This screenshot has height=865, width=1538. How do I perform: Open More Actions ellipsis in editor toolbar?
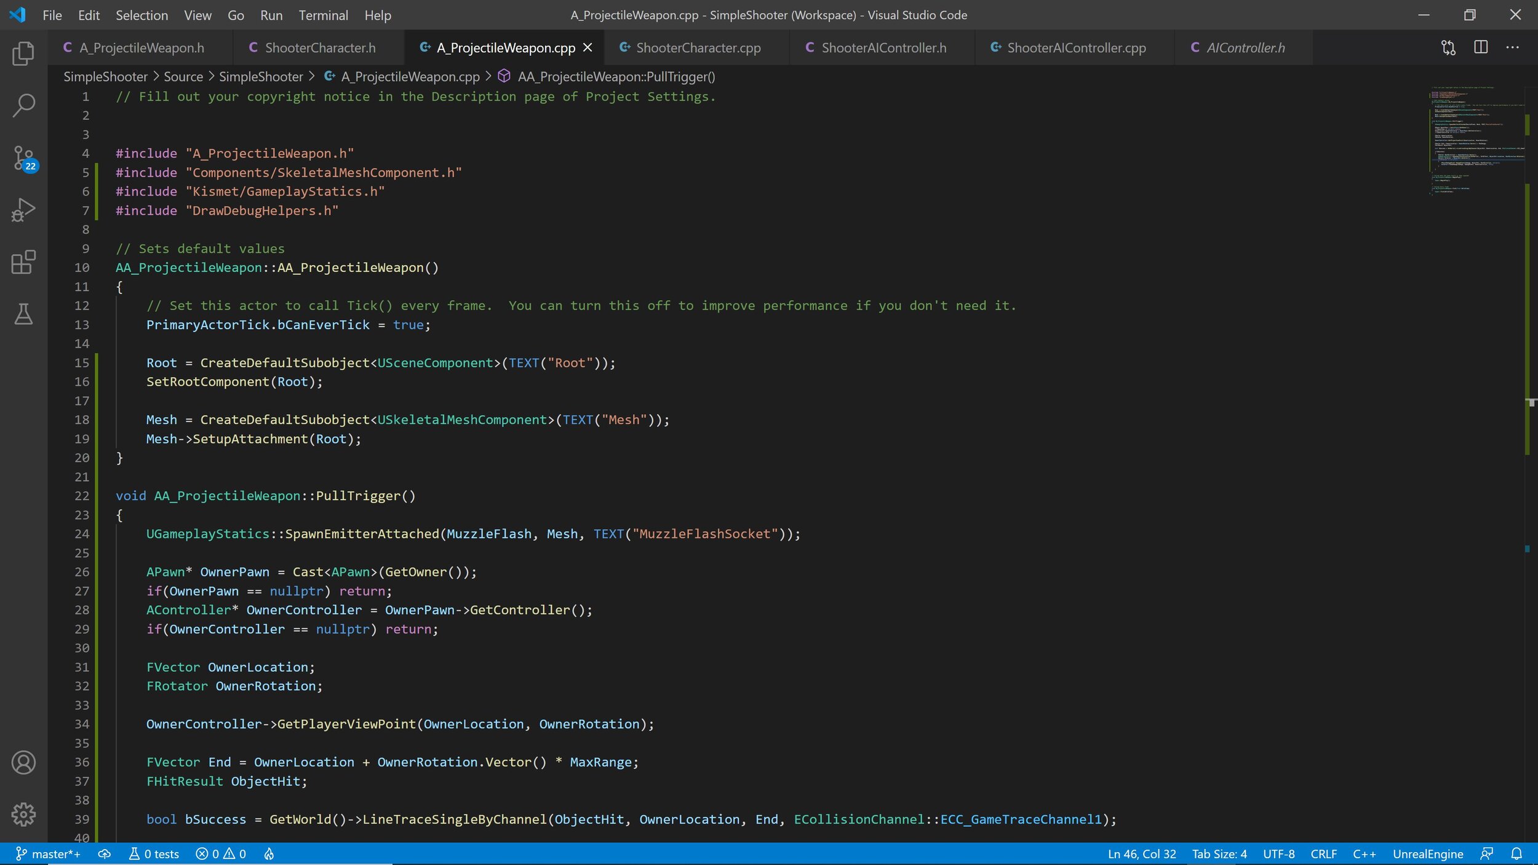[x=1512, y=47]
